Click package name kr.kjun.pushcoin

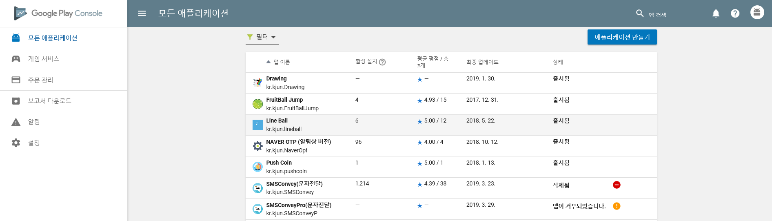pyautogui.click(x=286, y=171)
